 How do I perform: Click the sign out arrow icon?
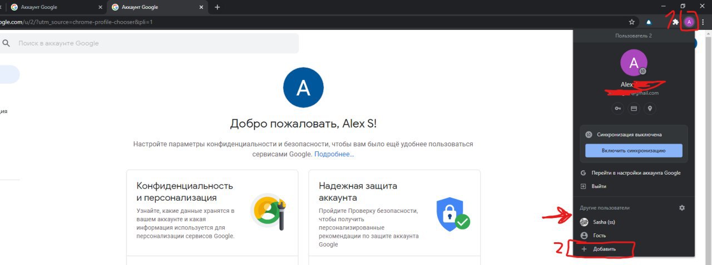[x=584, y=186]
